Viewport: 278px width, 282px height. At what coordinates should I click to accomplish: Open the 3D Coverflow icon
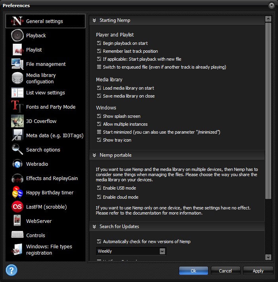[17, 121]
